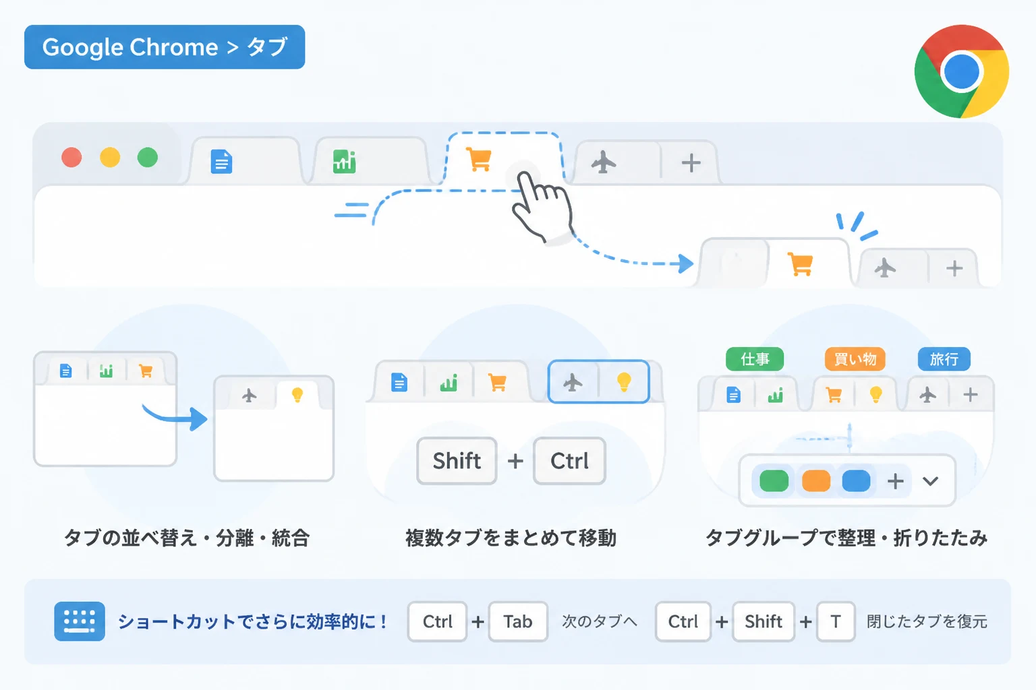Click the lightbulb tab inside the blue selection outline

pos(624,382)
